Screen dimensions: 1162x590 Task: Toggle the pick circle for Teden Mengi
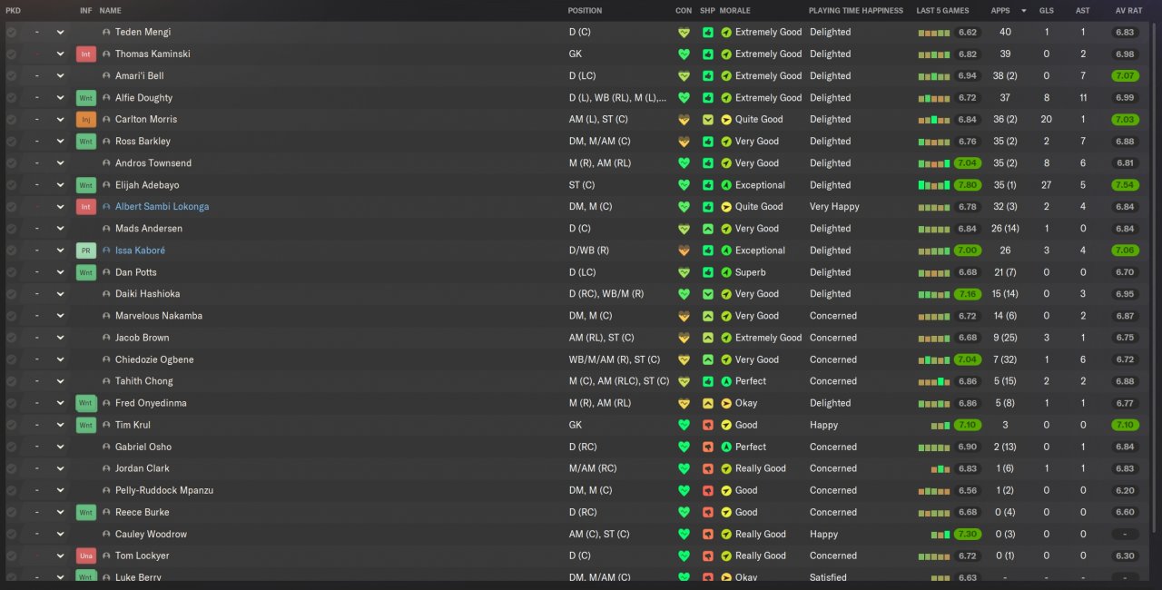coord(11,32)
